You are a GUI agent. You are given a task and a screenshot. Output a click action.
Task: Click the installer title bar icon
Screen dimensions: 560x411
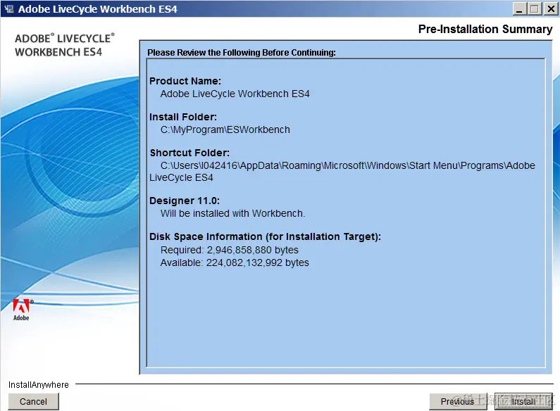coord(9,8)
